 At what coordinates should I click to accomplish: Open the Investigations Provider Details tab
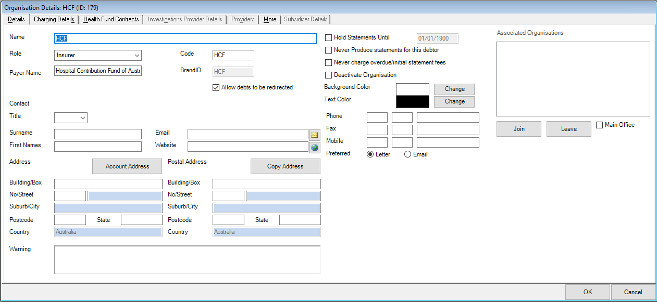point(185,19)
